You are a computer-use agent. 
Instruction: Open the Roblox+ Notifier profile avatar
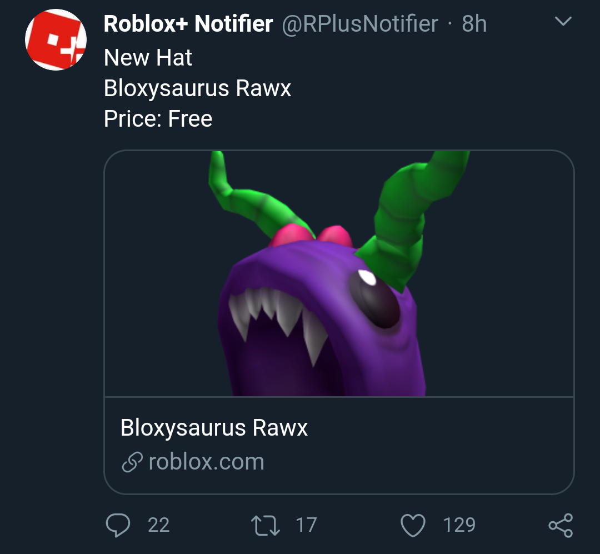[x=56, y=39]
